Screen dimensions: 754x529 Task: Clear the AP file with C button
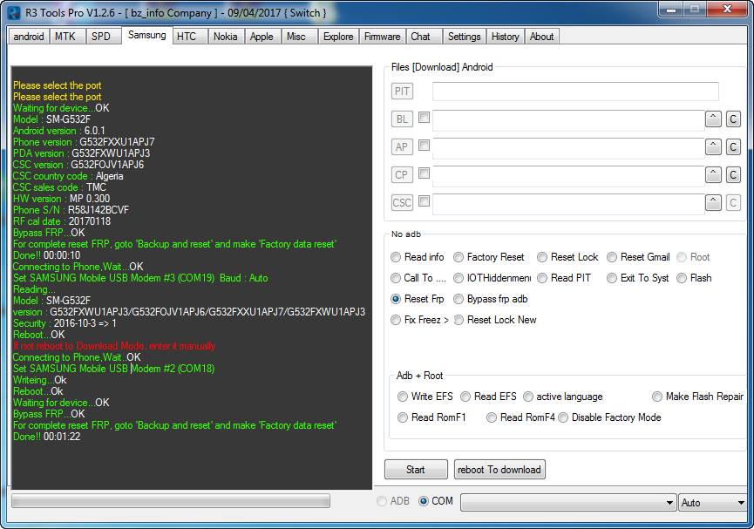point(733,146)
